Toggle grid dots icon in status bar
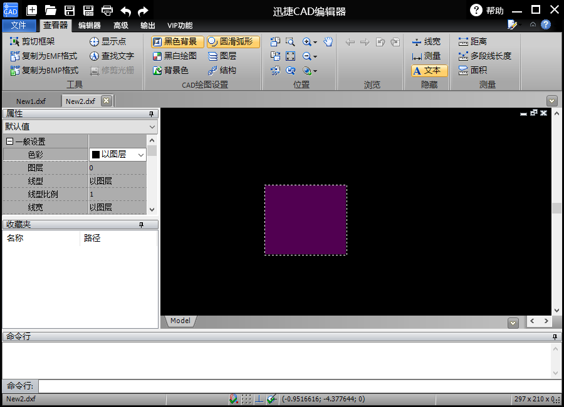564x407 pixels. 246,399
